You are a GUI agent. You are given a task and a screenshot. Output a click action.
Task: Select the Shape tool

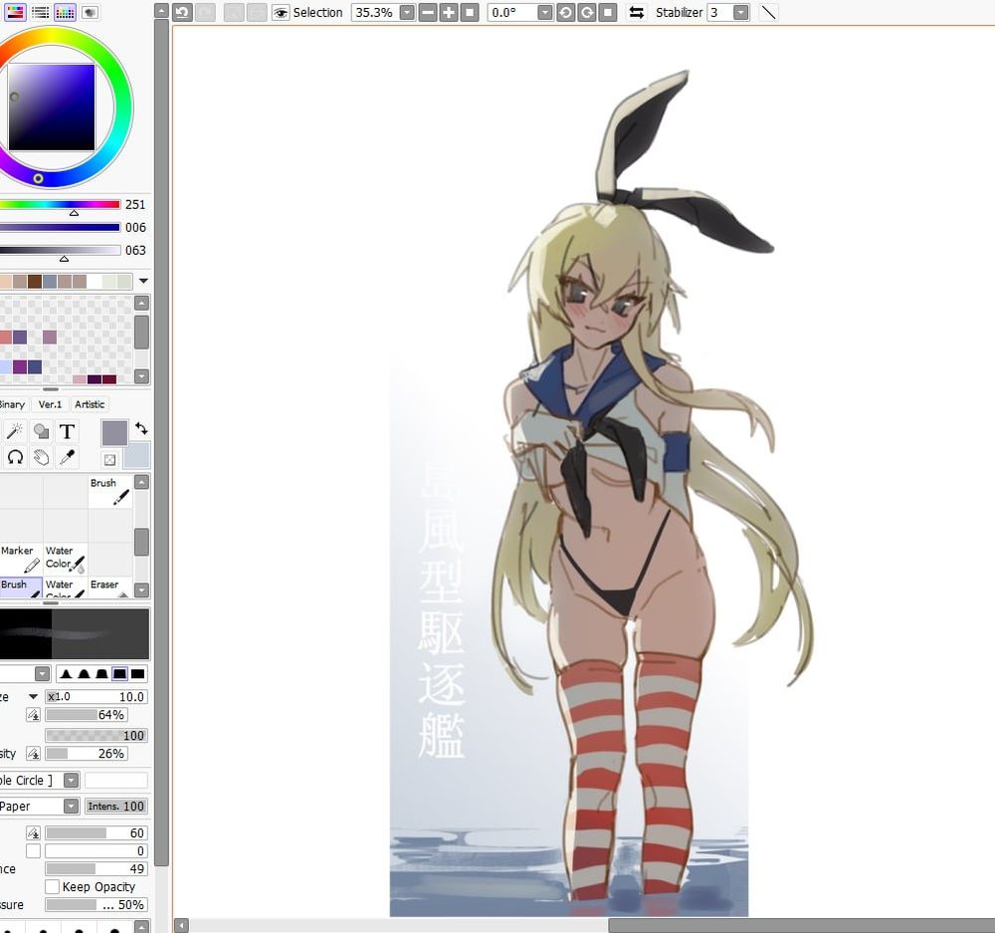41,431
